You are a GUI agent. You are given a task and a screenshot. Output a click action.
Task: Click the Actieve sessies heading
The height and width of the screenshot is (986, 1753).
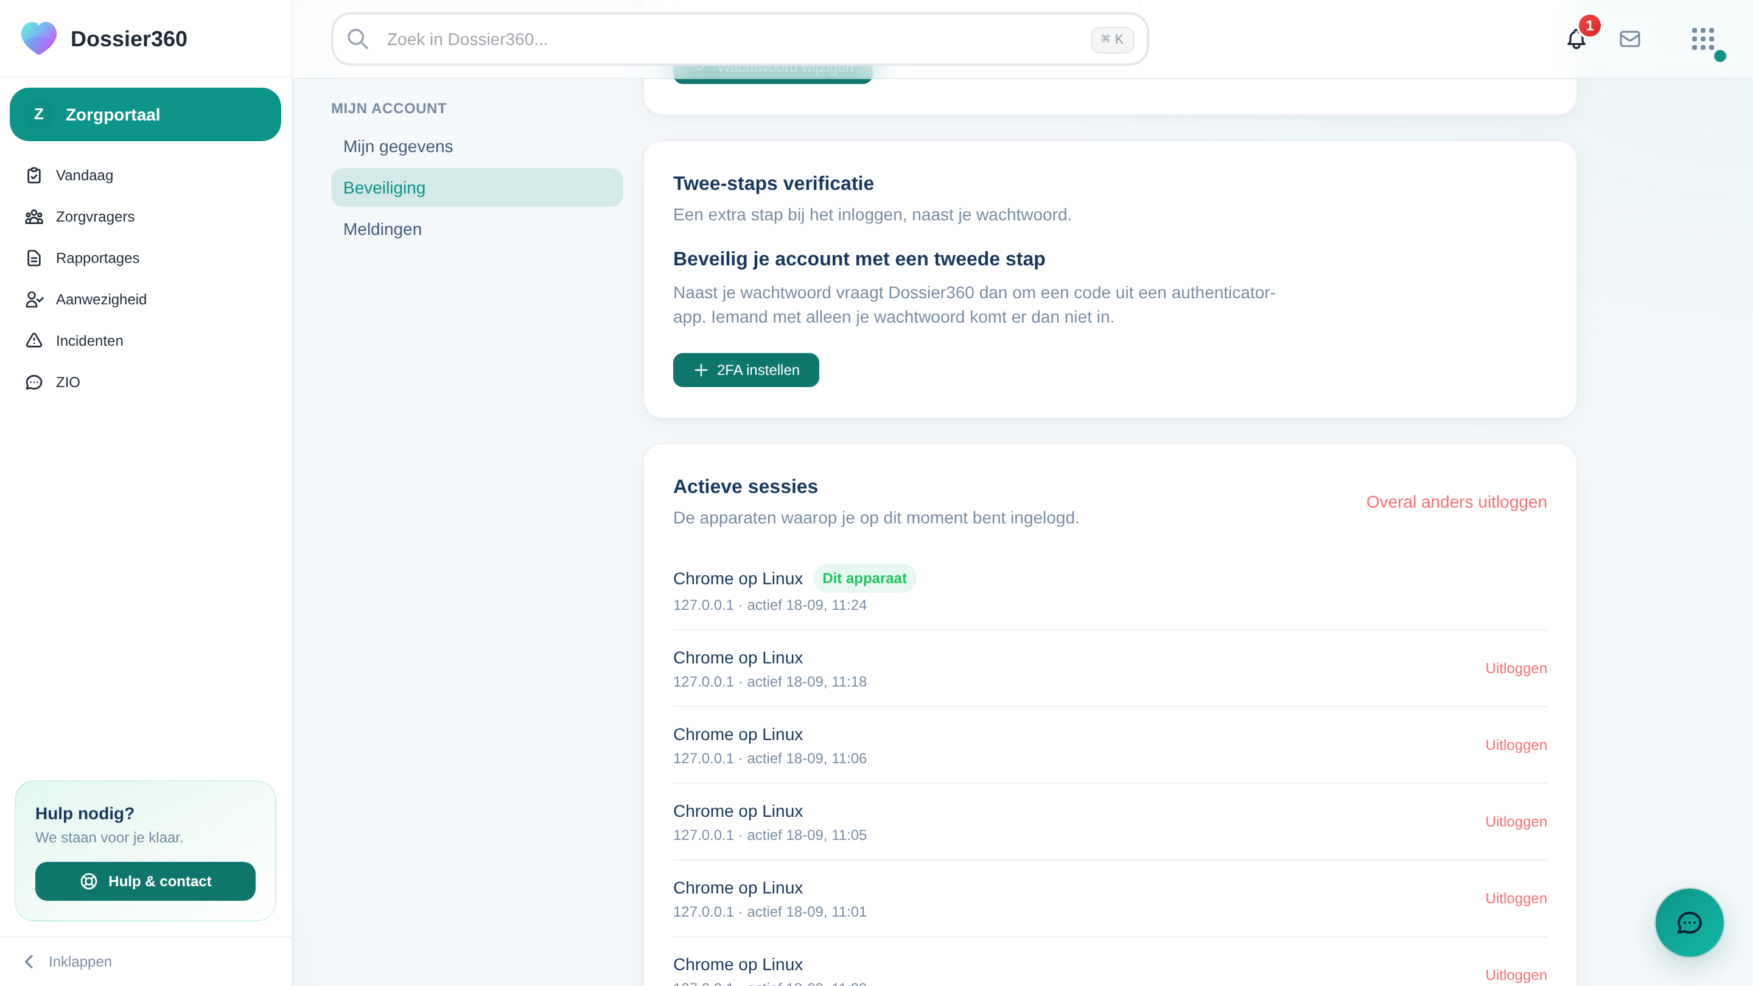(745, 486)
